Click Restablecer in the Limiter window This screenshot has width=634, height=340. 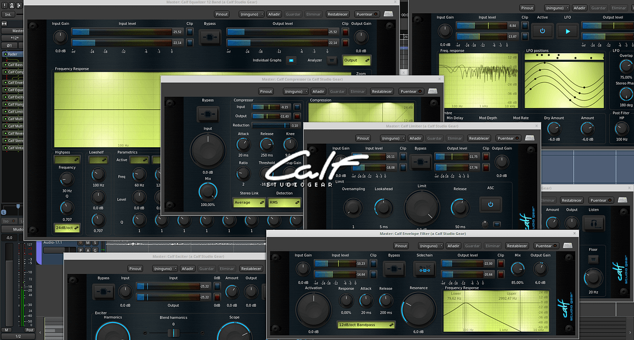point(479,138)
